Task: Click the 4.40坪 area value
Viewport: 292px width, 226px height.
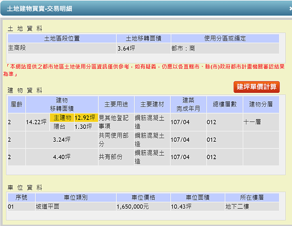Action: (x=62, y=157)
